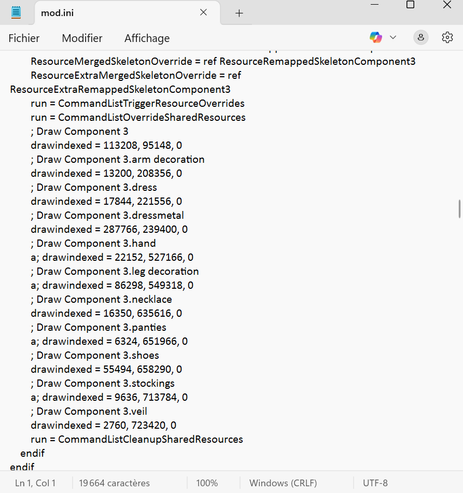The width and height of the screenshot is (463, 493).
Task: Click line 'ResourceExtraMergedSkeletonOverride = ref'
Action: point(136,76)
